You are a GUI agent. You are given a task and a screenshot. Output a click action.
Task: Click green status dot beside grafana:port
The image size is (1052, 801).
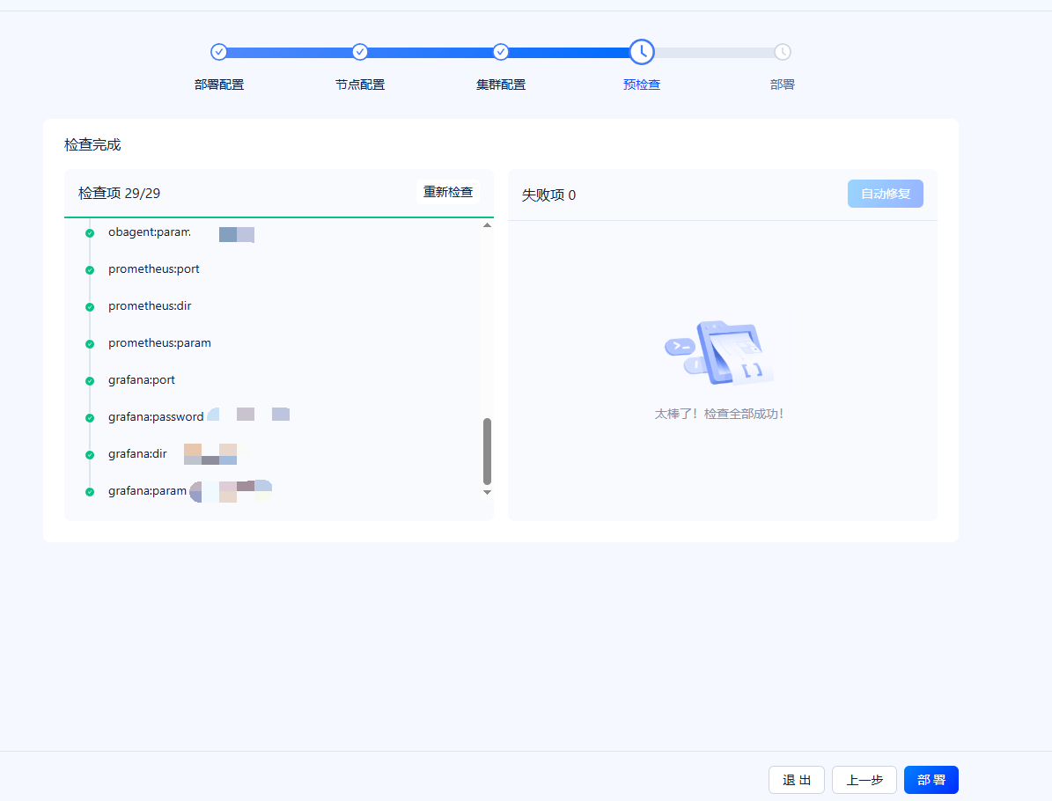click(90, 381)
